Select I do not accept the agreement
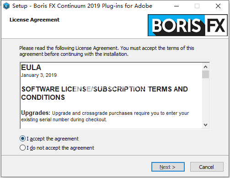The height and width of the screenshot is (178, 230). coord(57,148)
